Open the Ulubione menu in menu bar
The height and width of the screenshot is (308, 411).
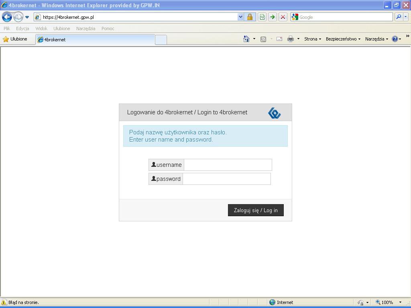[x=62, y=28]
